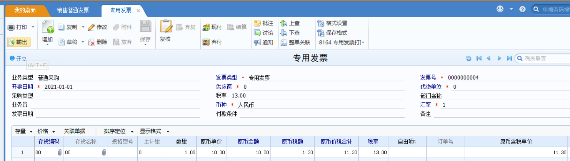Viewport: 570px width, 161px height.
Task: Click the 整单关联 toolbar icon
Action: click(x=284, y=42)
